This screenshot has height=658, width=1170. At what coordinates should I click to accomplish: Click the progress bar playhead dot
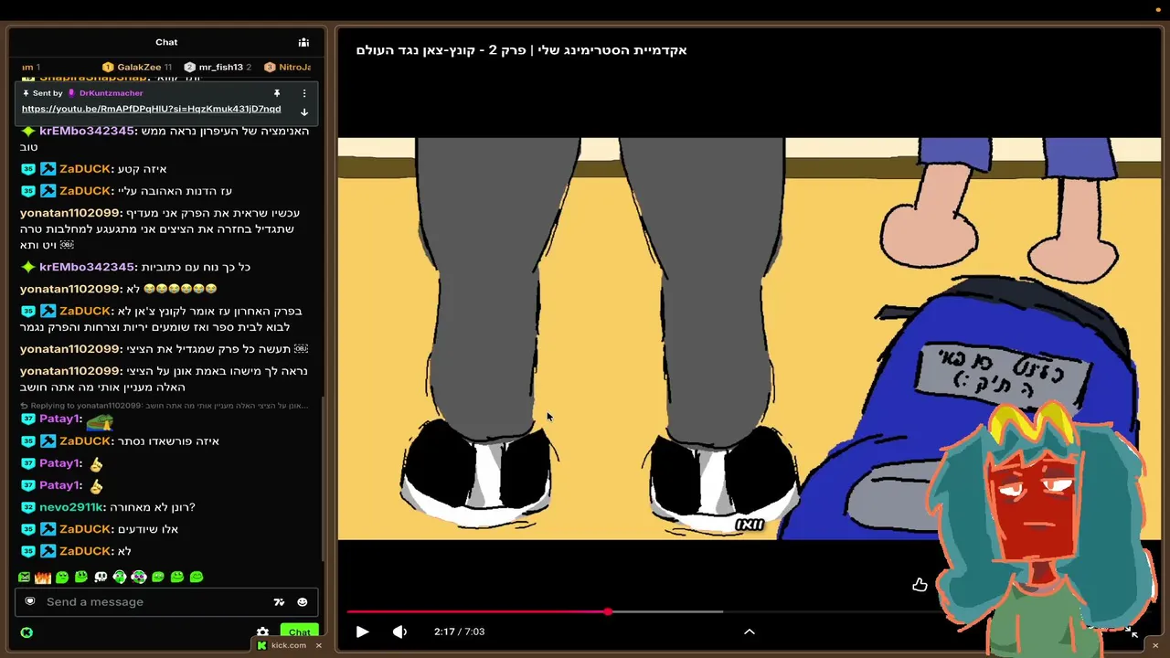point(608,611)
